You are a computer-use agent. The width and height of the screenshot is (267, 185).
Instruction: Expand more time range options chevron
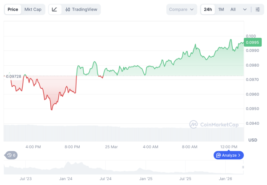[245, 9]
